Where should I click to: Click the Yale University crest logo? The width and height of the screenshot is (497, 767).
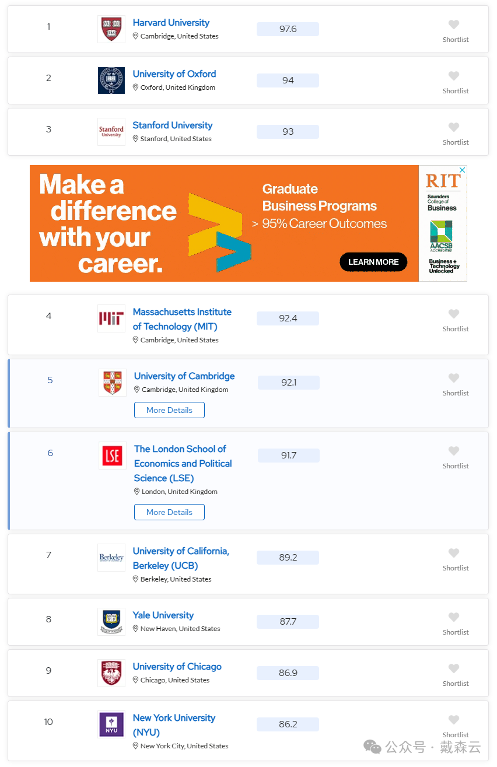[111, 622]
